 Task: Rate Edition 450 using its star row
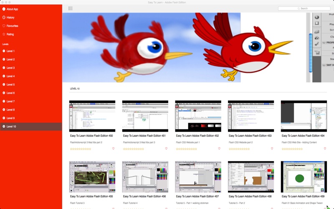pos(81,149)
